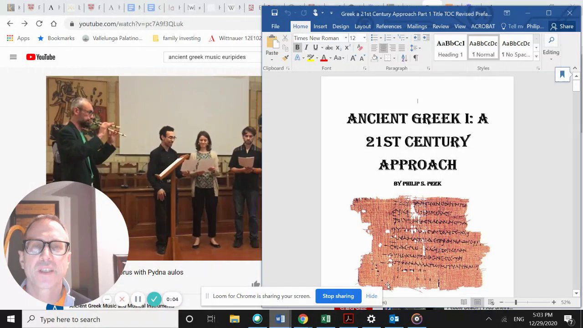Click the Format Painter brush icon
The width and height of the screenshot is (583, 328).
(286, 58)
